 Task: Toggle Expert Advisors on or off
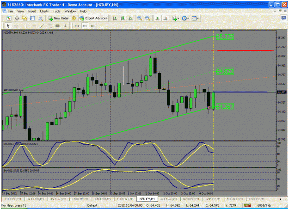point(93,18)
